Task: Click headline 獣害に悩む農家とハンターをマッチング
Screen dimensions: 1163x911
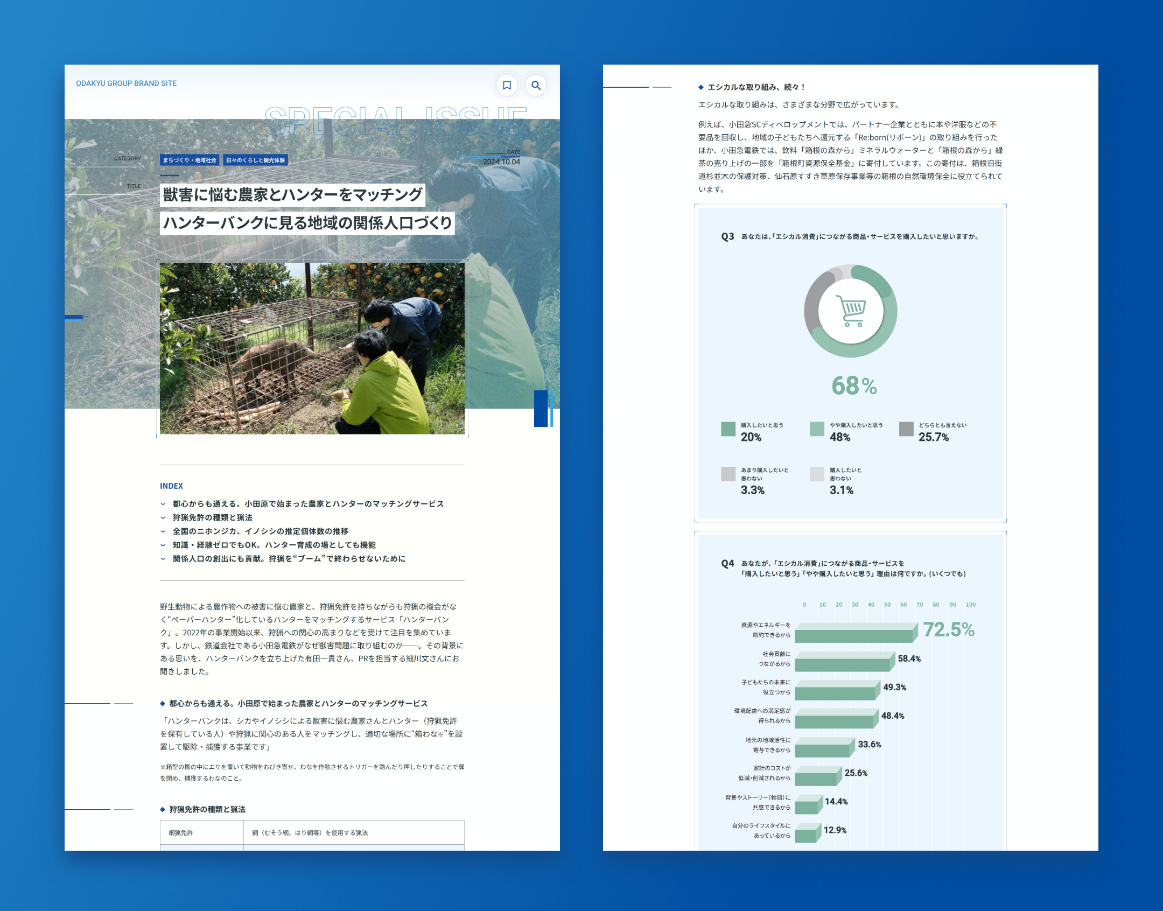Action: point(292,195)
